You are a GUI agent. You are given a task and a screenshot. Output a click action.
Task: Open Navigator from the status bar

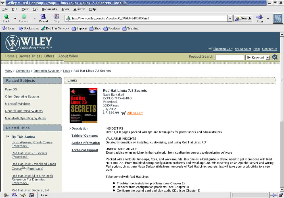(x=5, y=195)
